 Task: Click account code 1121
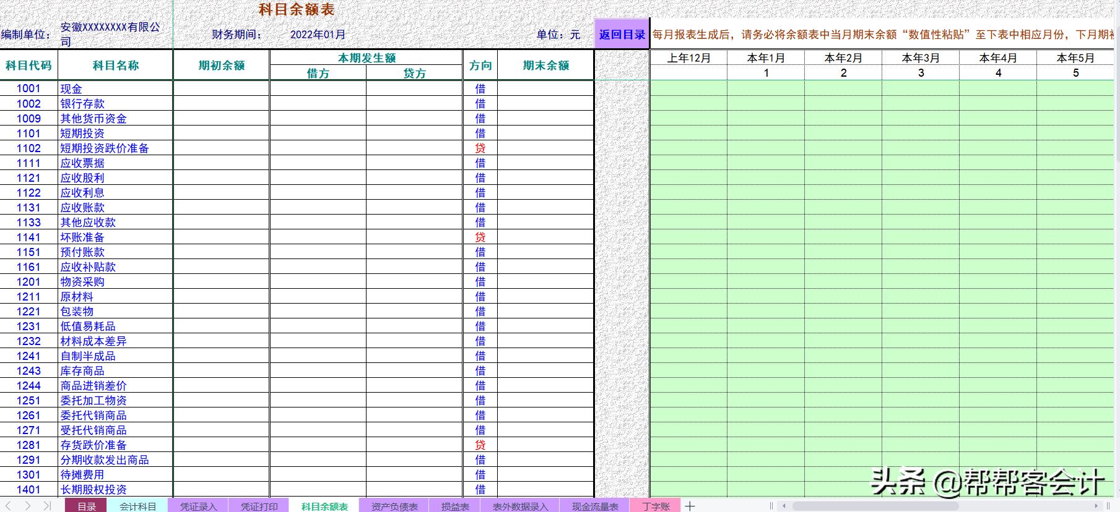point(28,177)
